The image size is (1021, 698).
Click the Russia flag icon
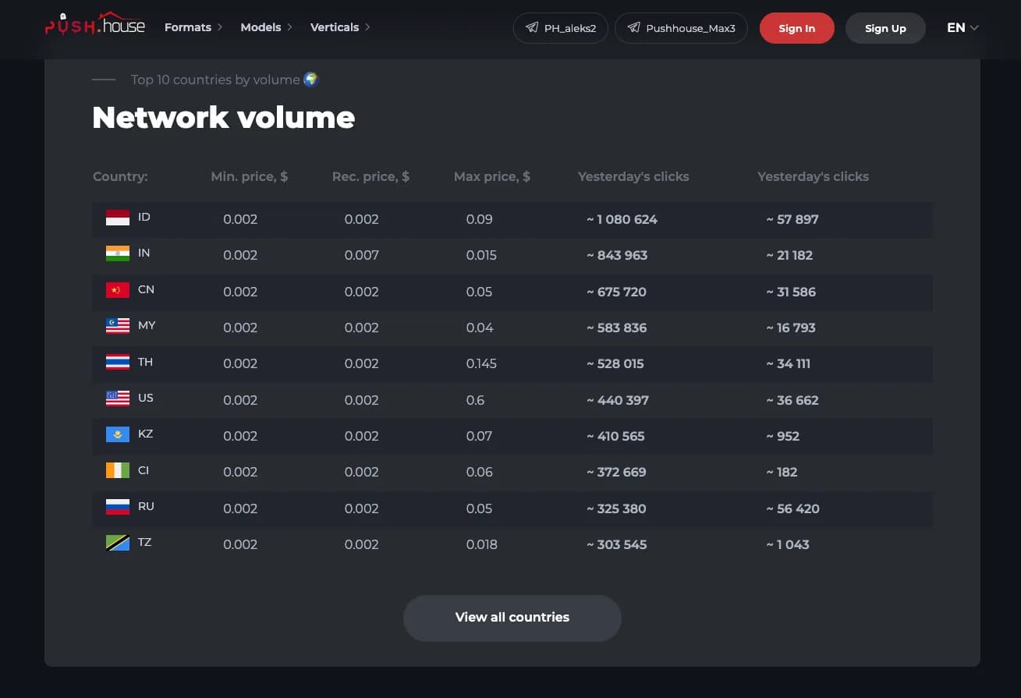[118, 507]
